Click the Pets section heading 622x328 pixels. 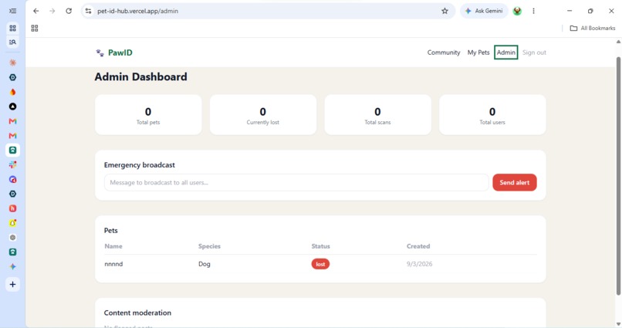(x=110, y=231)
